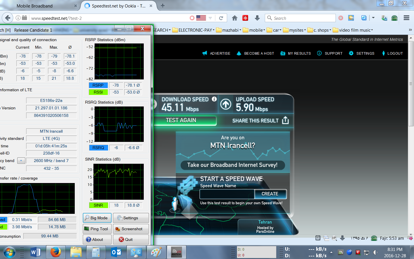
Task: Click the weather toolbar icon
Action: [351, 18]
